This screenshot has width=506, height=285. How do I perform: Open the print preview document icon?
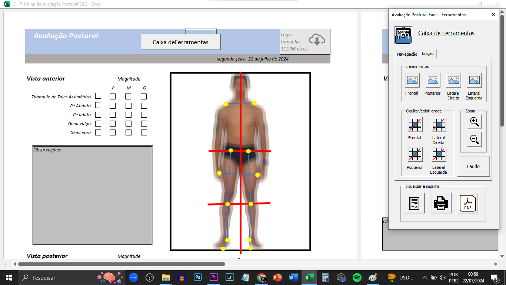(x=414, y=203)
